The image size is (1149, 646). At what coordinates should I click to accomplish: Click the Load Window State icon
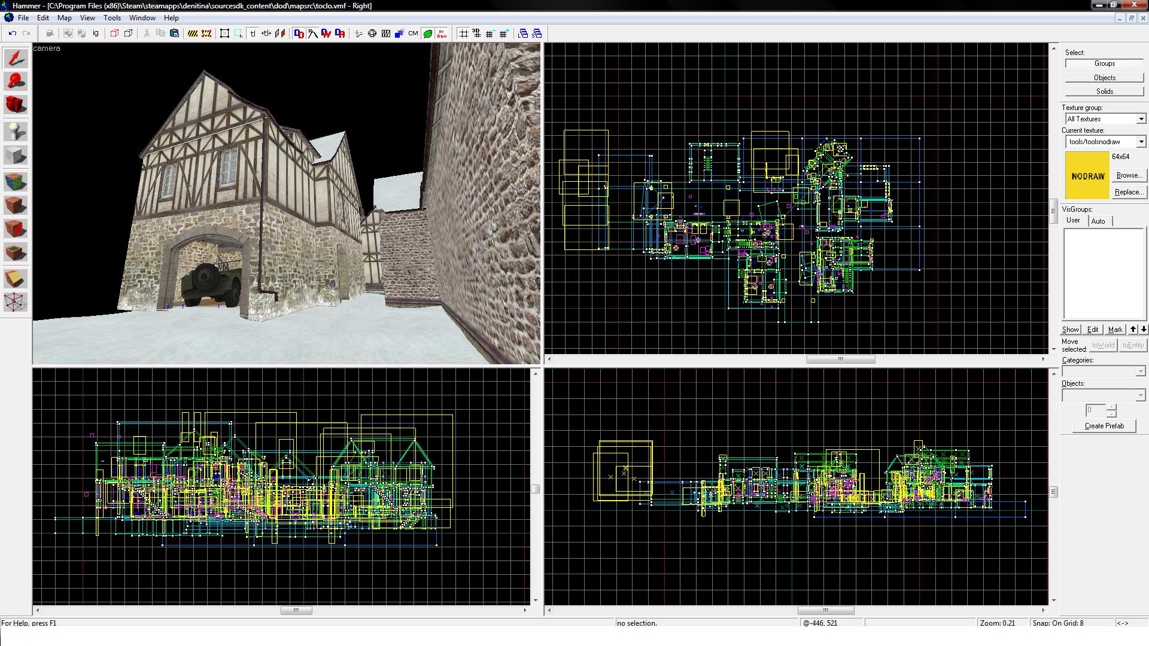[523, 33]
